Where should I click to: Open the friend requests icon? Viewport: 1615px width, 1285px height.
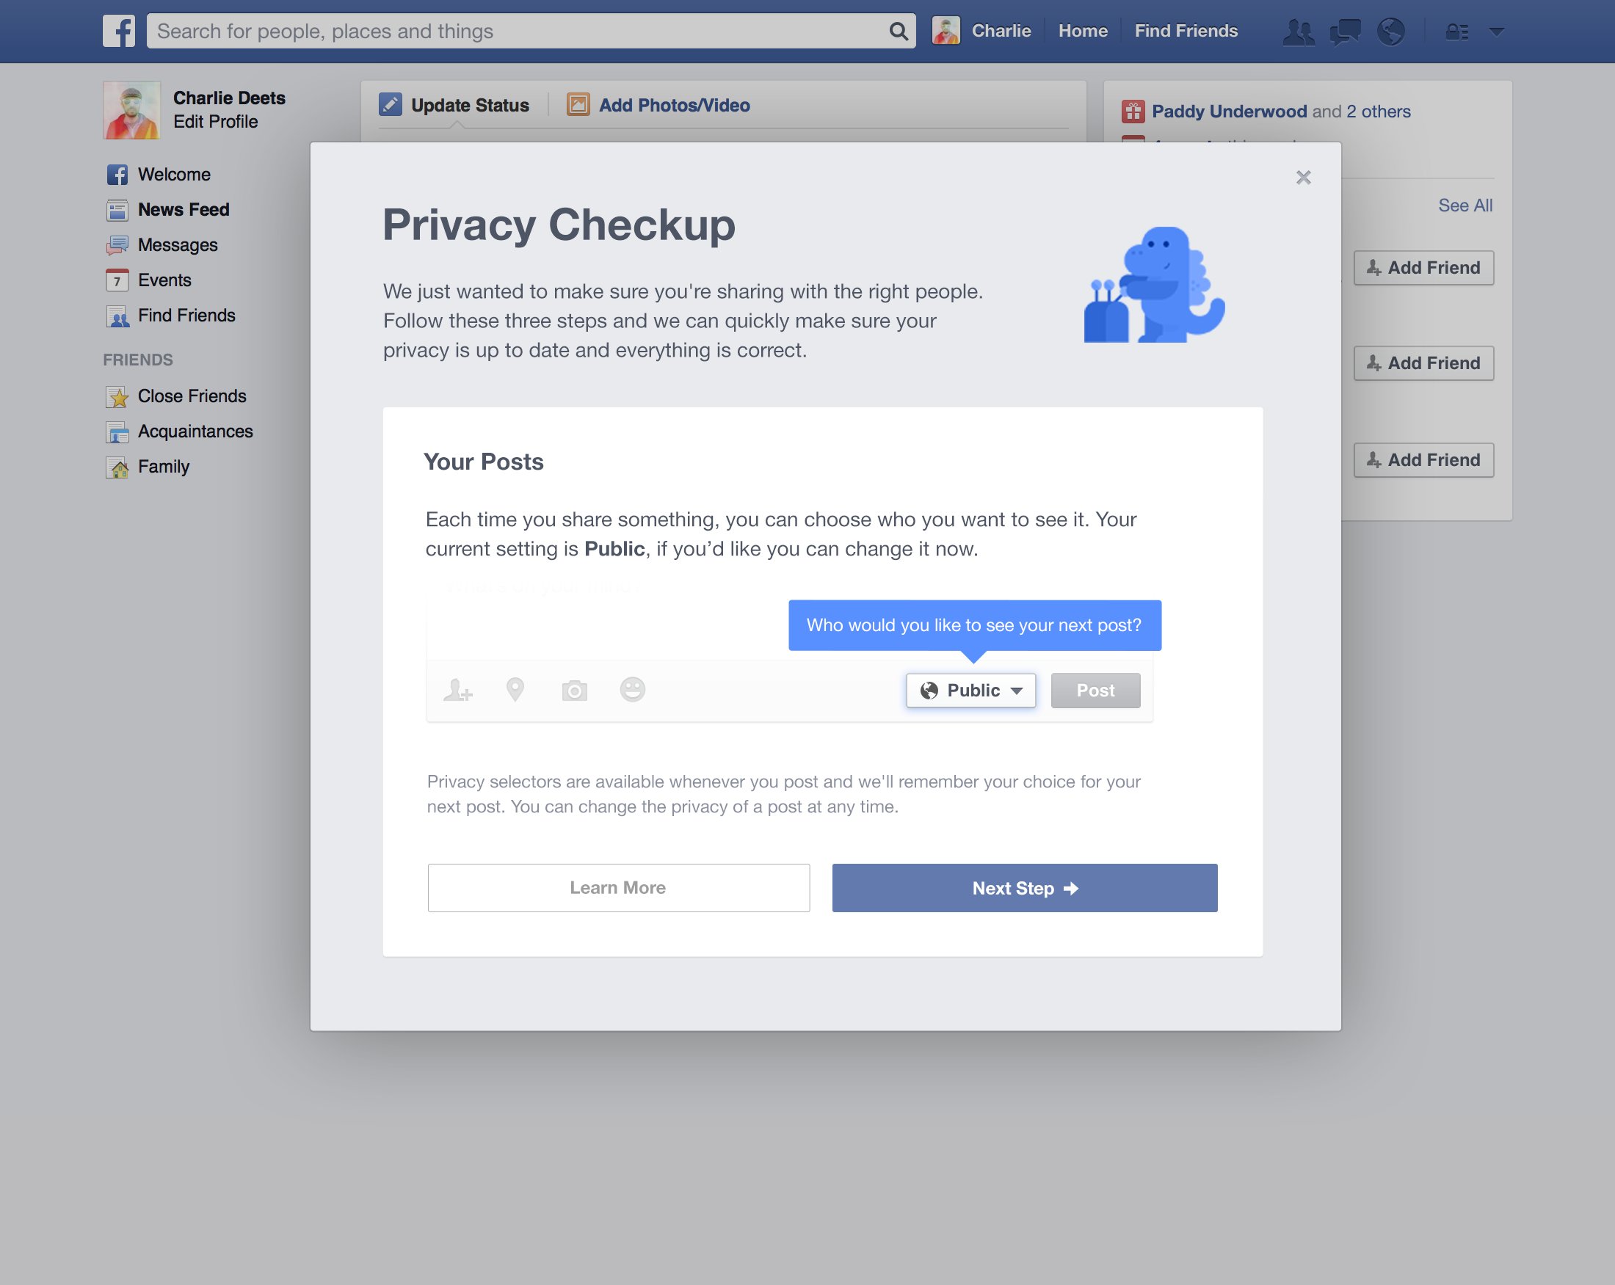point(1298,32)
